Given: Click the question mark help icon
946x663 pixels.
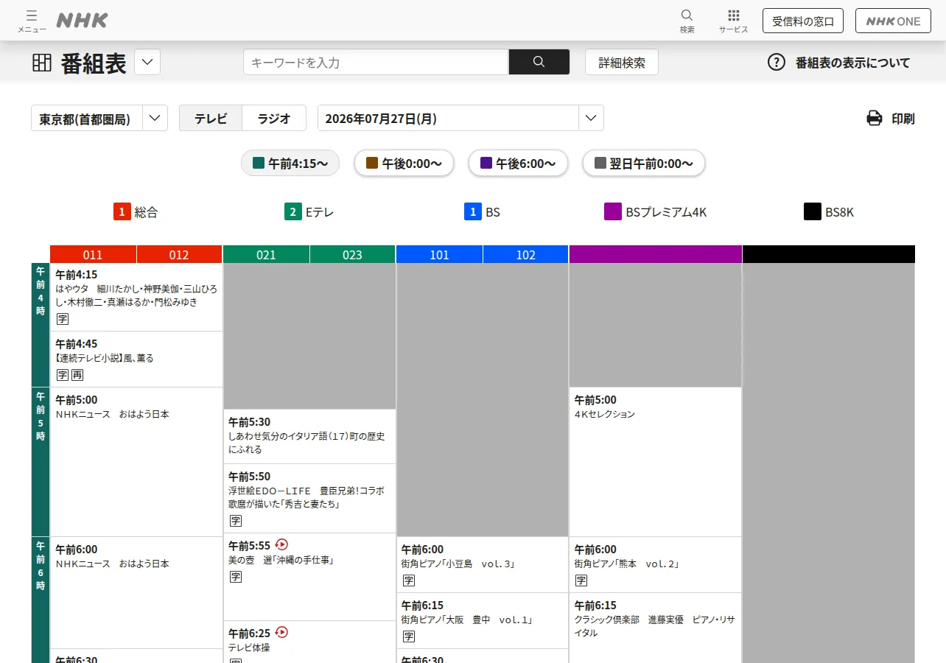Looking at the screenshot, I should coord(777,62).
